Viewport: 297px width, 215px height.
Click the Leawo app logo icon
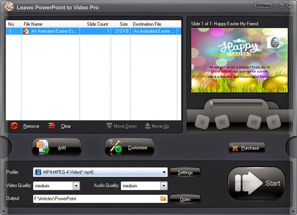pos(9,7)
